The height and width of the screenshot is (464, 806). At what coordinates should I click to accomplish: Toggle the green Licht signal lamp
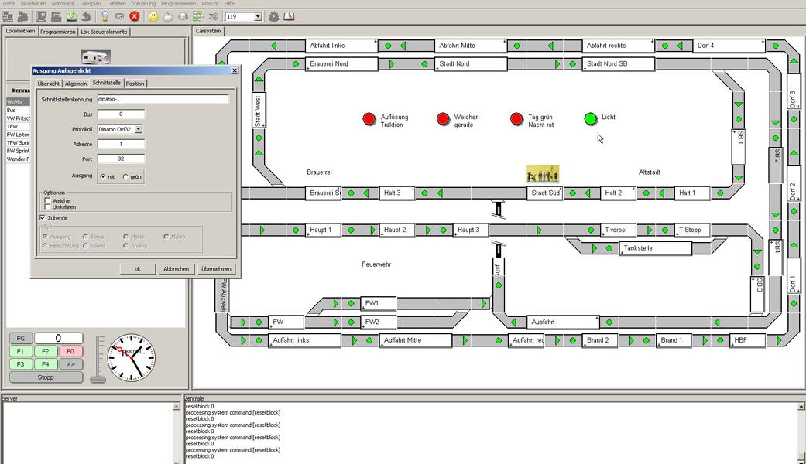(591, 118)
